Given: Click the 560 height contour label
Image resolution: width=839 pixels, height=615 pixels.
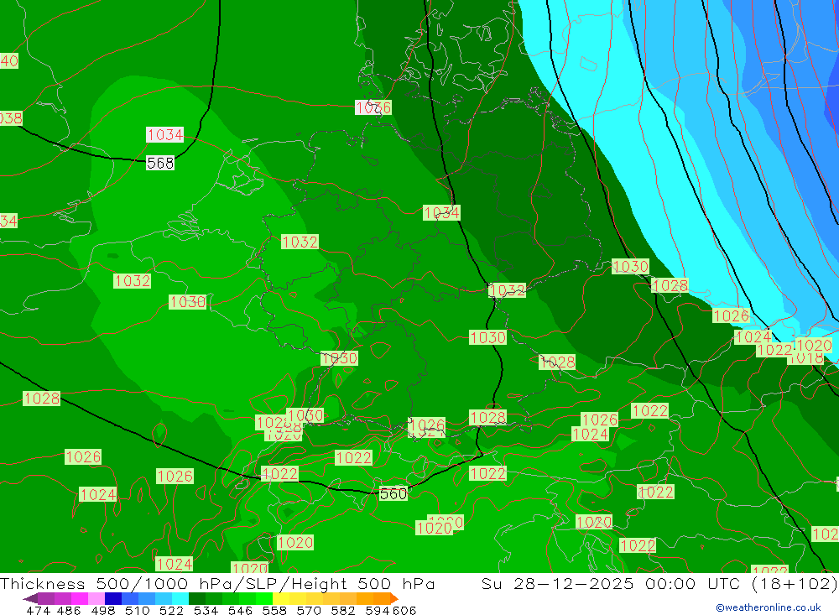Looking at the screenshot, I should [x=393, y=493].
